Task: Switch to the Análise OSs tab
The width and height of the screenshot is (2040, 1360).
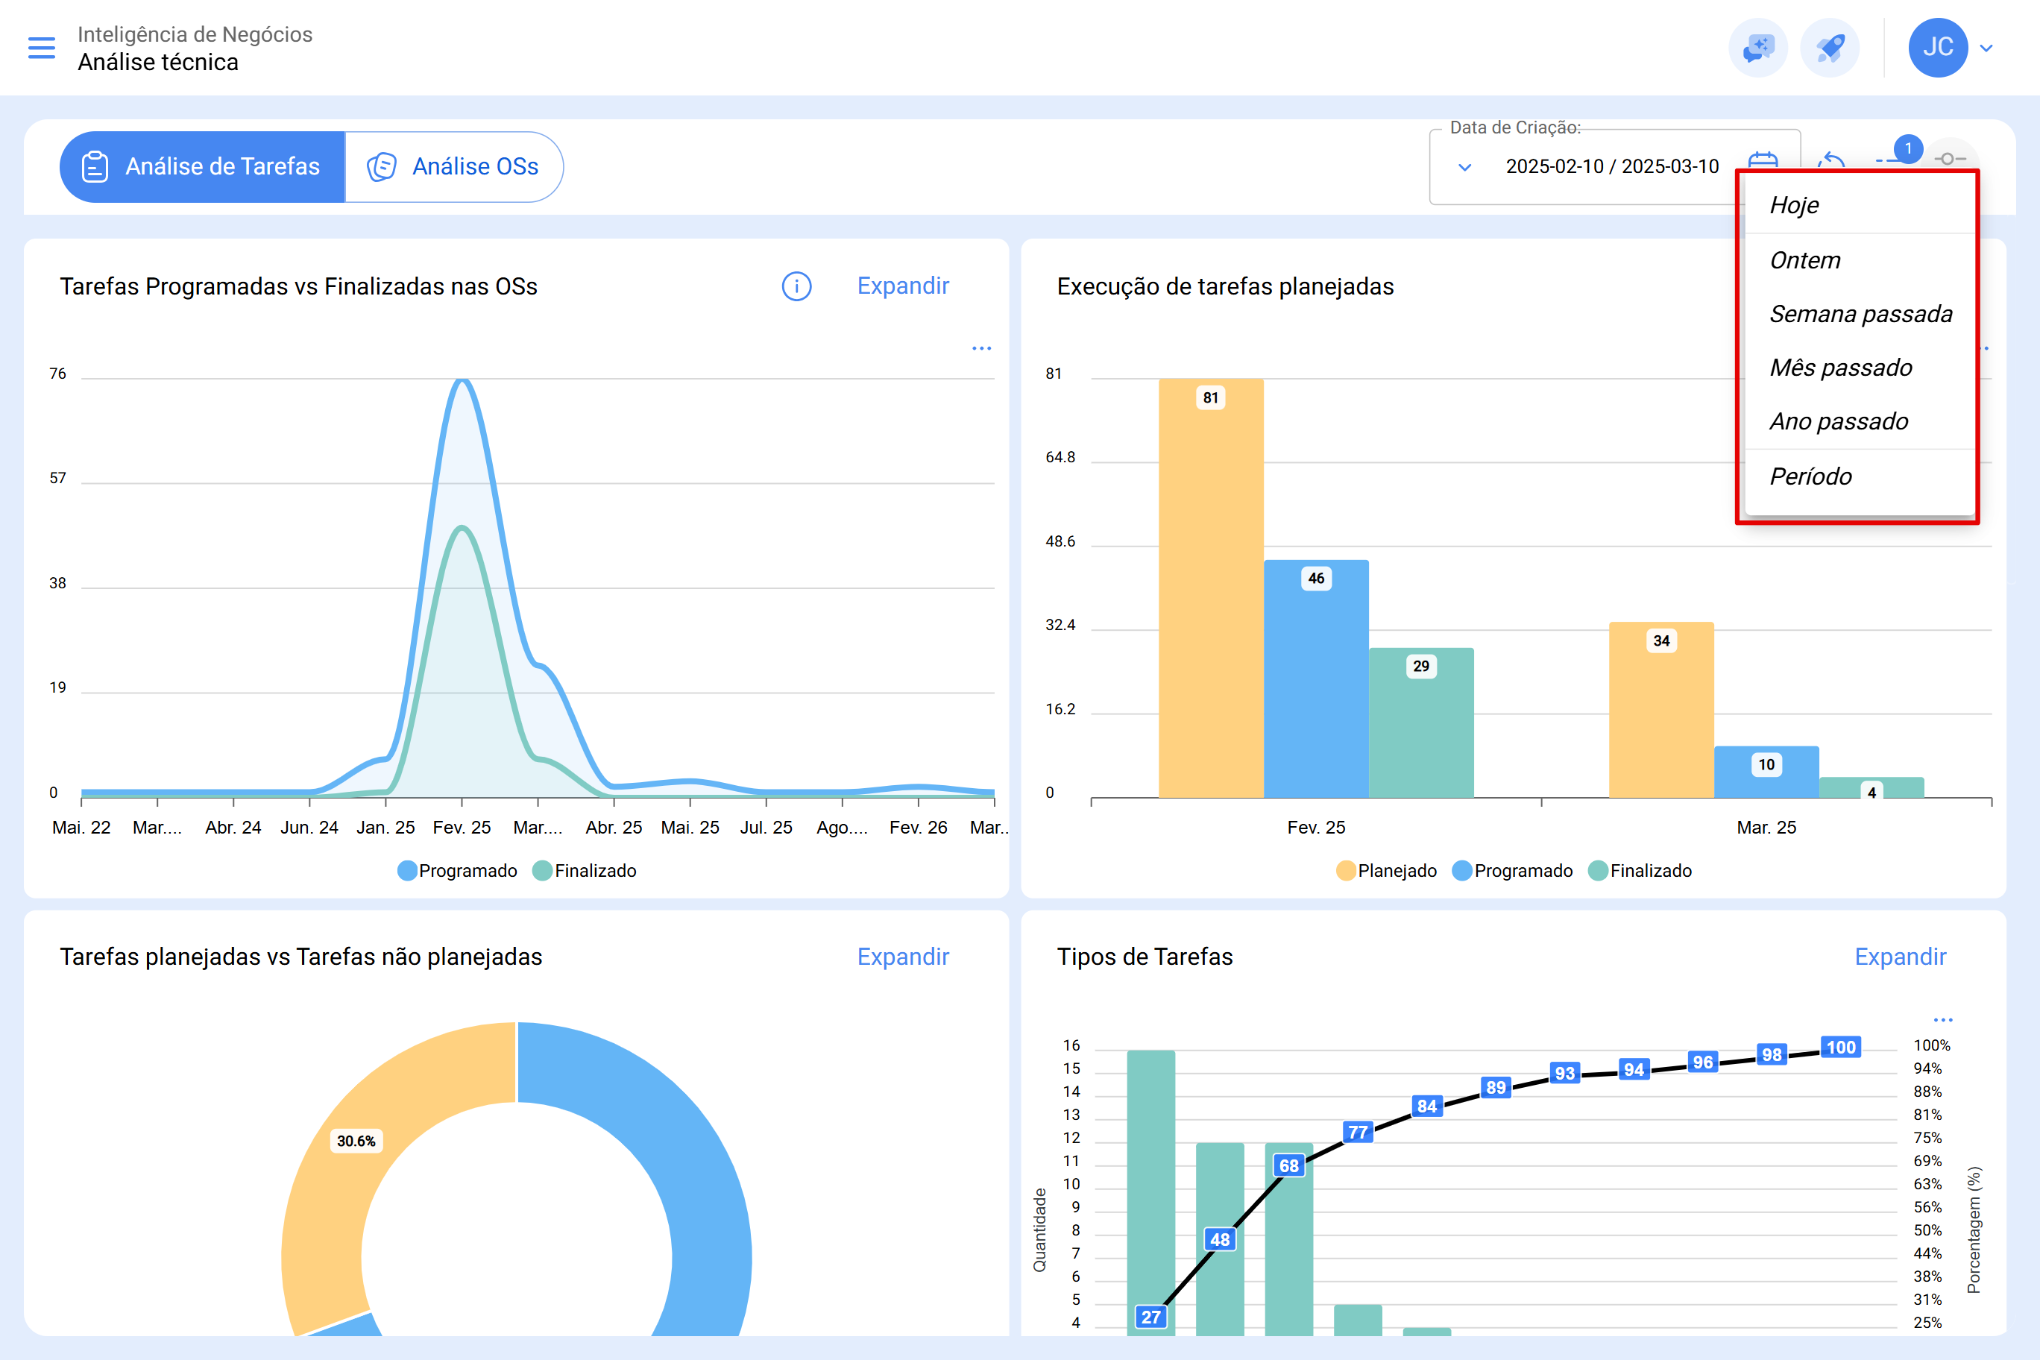Action: pos(455,166)
